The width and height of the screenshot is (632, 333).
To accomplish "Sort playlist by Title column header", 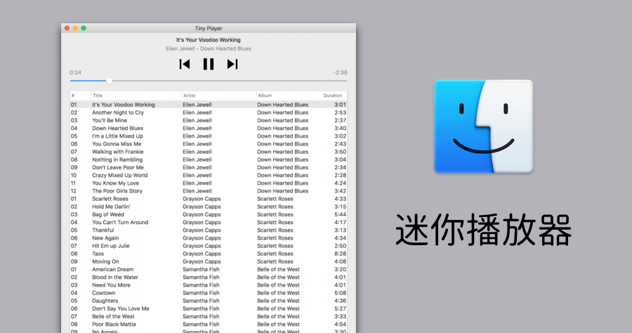I will coord(98,96).
